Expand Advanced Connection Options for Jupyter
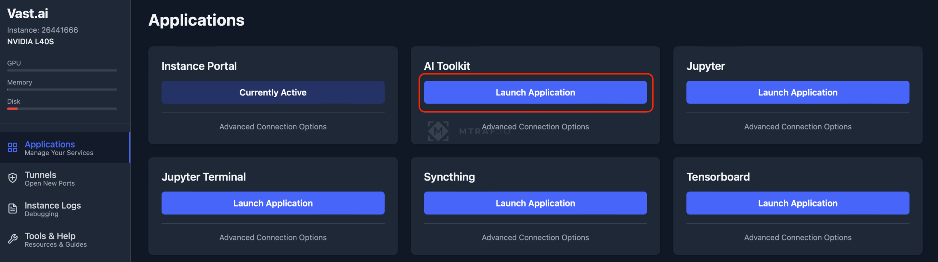The image size is (938, 262). [x=798, y=126]
